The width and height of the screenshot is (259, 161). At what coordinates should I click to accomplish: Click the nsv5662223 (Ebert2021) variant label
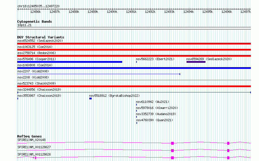[155, 59]
